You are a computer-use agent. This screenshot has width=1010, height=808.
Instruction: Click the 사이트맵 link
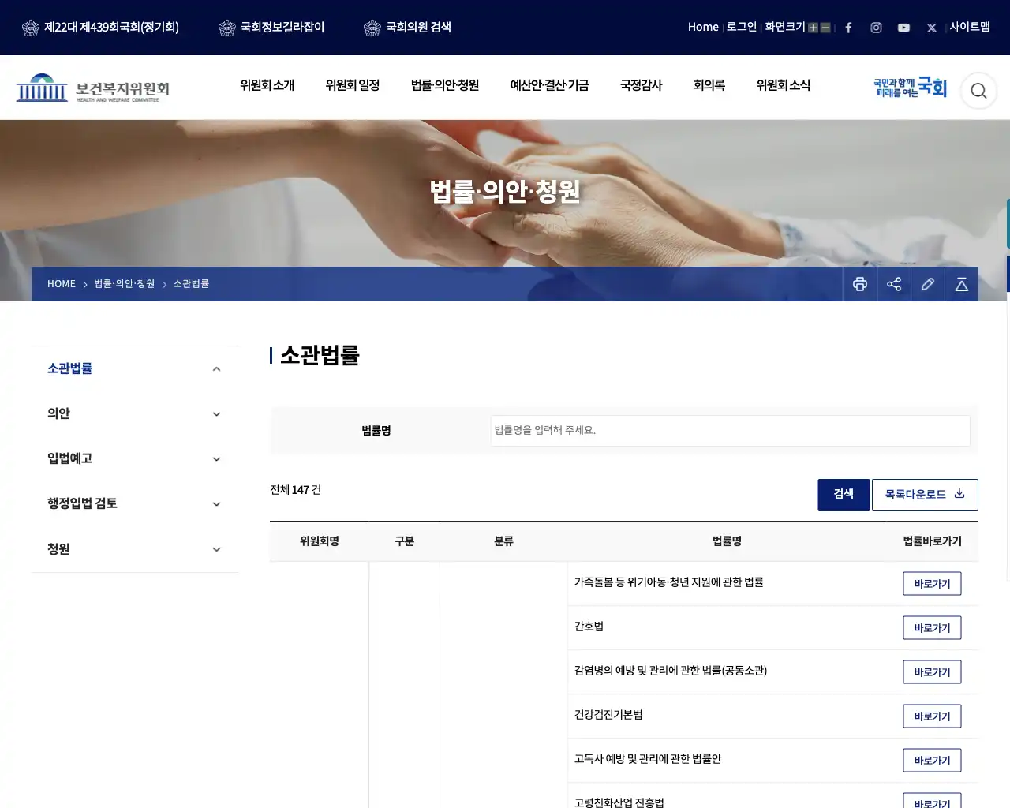pos(970,27)
